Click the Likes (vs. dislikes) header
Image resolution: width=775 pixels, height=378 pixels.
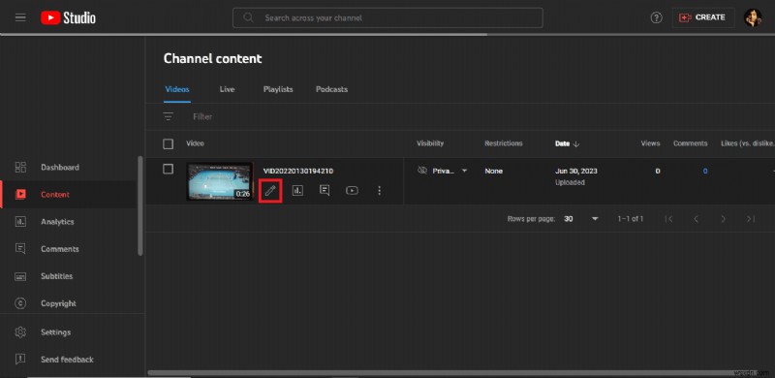(748, 143)
